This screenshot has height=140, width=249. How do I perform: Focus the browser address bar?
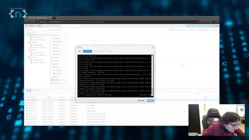pos(117,22)
